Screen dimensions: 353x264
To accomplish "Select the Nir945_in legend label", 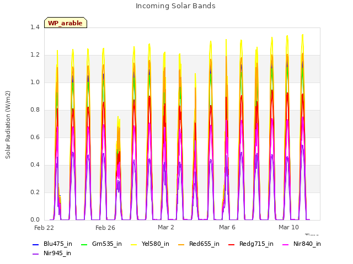I will [57, 254].
